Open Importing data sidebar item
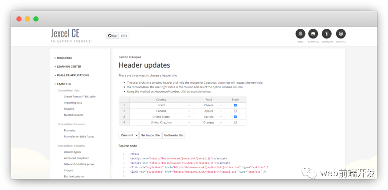 coord(73,103)
